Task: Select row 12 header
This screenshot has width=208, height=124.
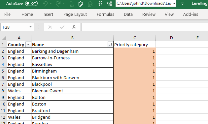Action: click(x=3, y=117)
